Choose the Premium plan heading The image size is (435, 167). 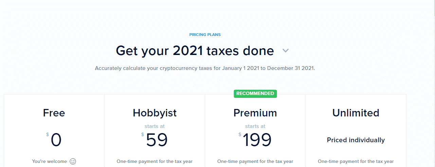pos(255,113)
